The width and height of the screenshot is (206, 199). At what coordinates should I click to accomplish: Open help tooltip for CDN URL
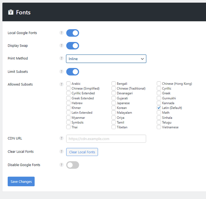[x=61, y=138]
